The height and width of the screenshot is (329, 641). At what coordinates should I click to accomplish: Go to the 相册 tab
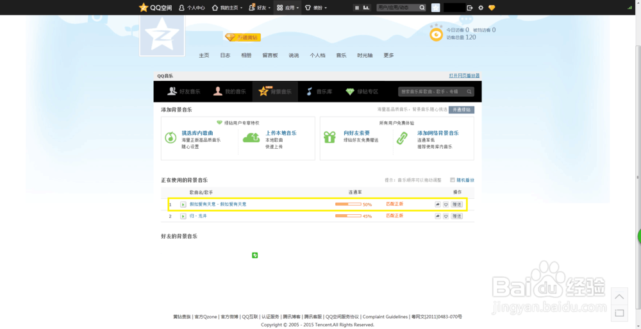246,55
